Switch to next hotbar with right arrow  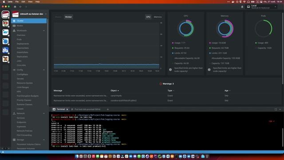pyautogui.click(x=9, y=148)
